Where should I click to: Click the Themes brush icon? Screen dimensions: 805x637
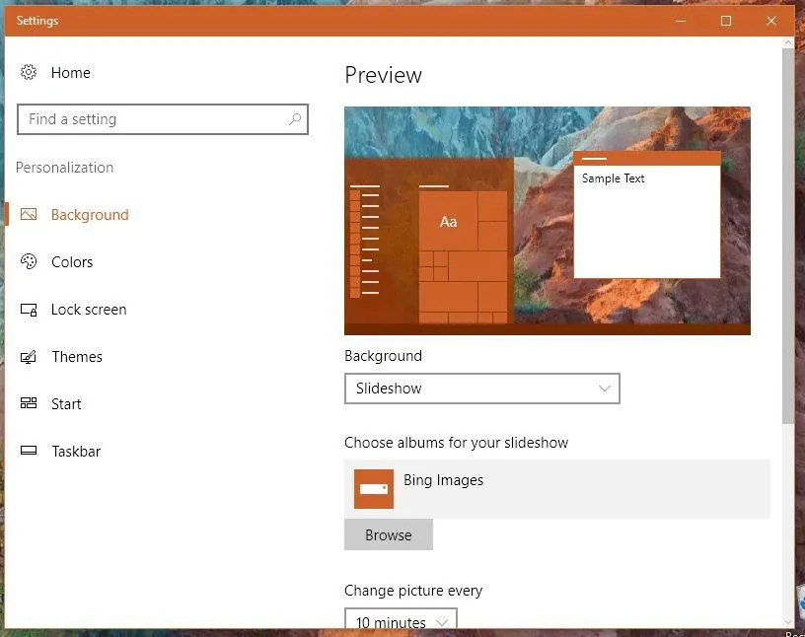click(29, 357)
